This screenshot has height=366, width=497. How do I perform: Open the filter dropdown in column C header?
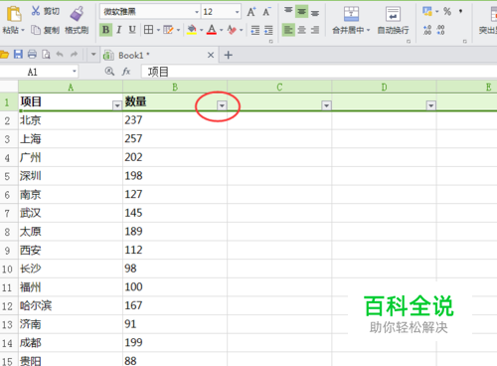[326, 105]
